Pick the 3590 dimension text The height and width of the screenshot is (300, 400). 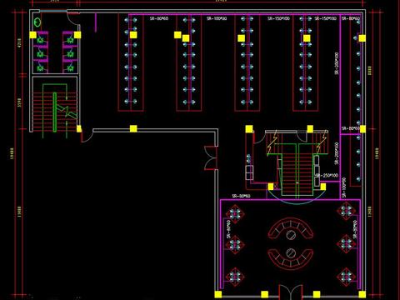click(x=19, y=102)
